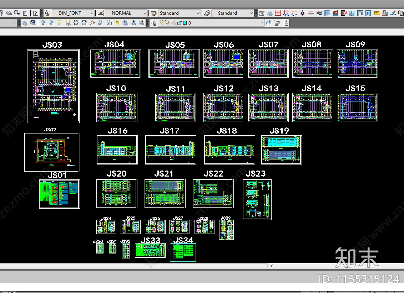Select the JS01 drawing sheet
The height and width of the screenshot is (293, 404).
(x=59, y=194)
